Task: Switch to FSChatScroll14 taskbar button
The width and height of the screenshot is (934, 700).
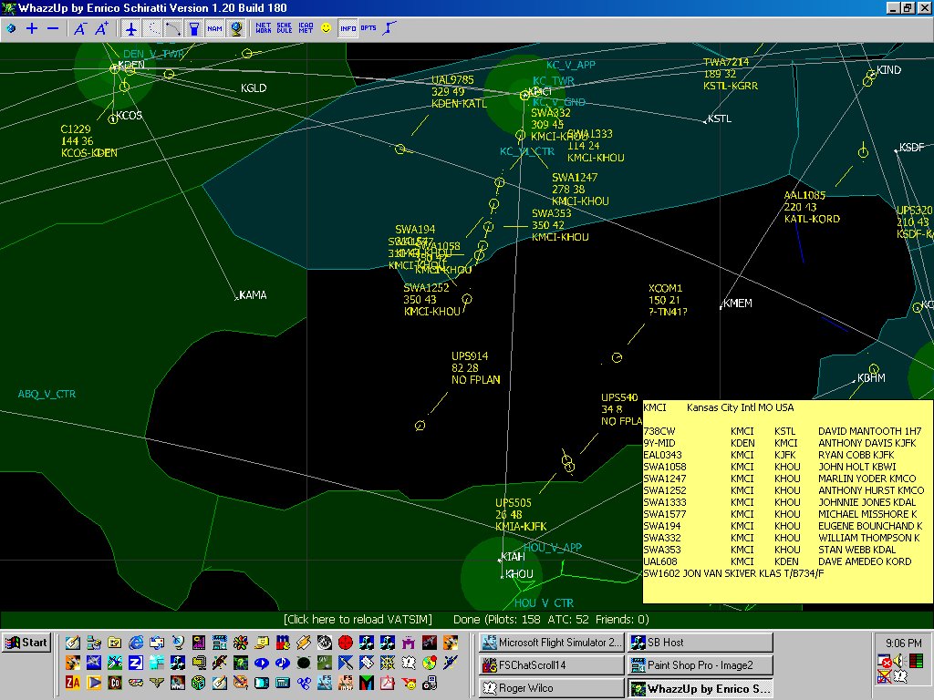Action: (x=552, y=664)
